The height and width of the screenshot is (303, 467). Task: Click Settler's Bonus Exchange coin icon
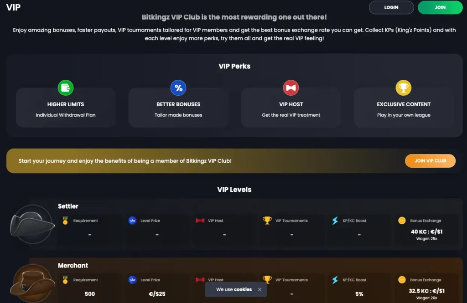coord(402,221)
